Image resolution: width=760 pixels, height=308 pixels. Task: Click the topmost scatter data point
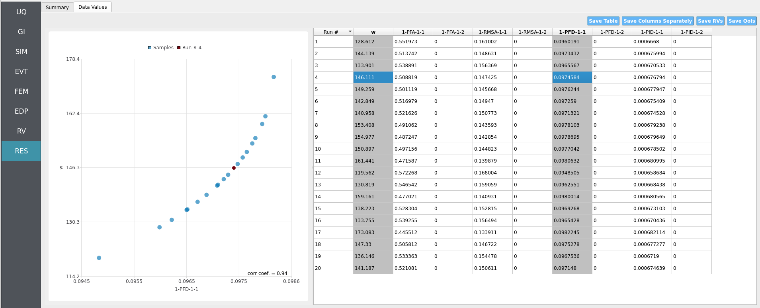pos(274,77)
